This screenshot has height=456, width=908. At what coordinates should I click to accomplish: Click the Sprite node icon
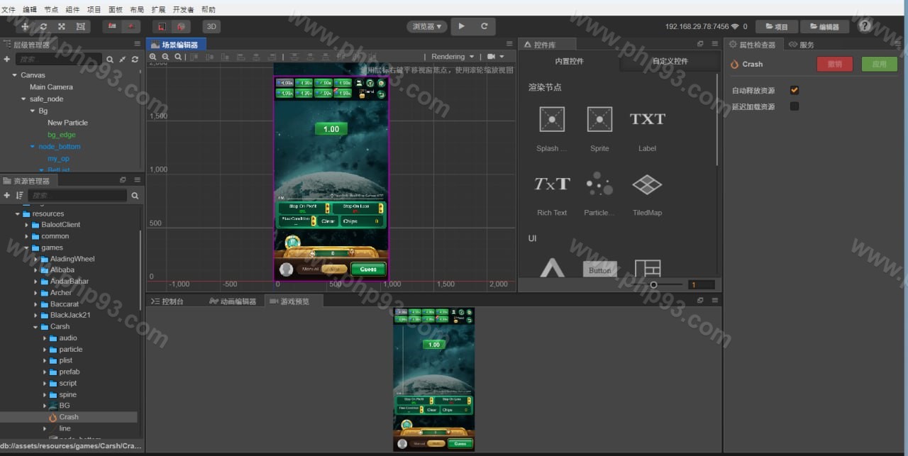599,119
